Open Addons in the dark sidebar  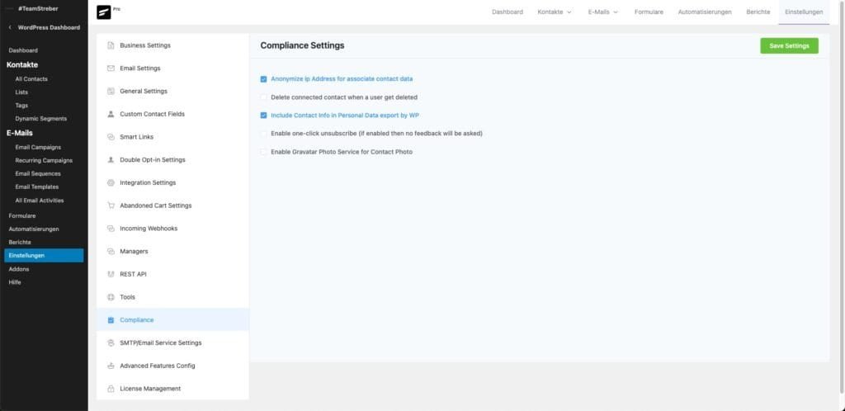pos(19,269)
